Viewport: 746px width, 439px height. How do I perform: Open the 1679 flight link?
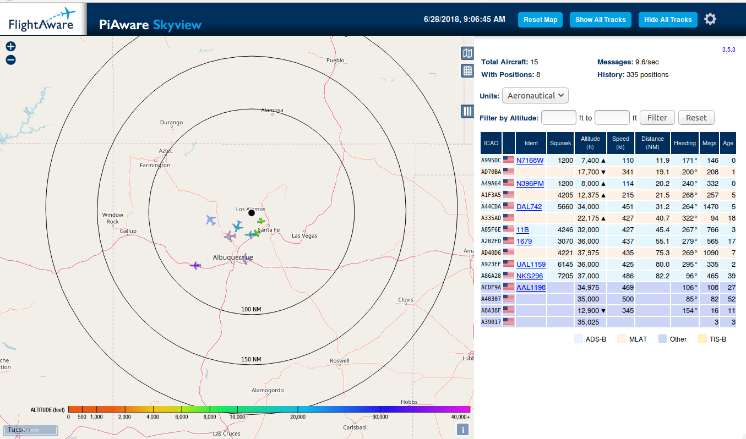coord(524,241)
